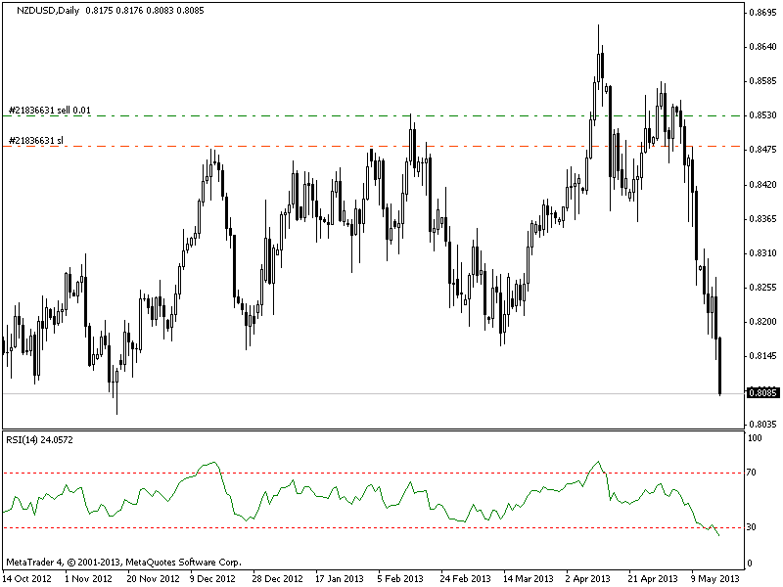Click the 0.8255 price scale label

point(763,287)
